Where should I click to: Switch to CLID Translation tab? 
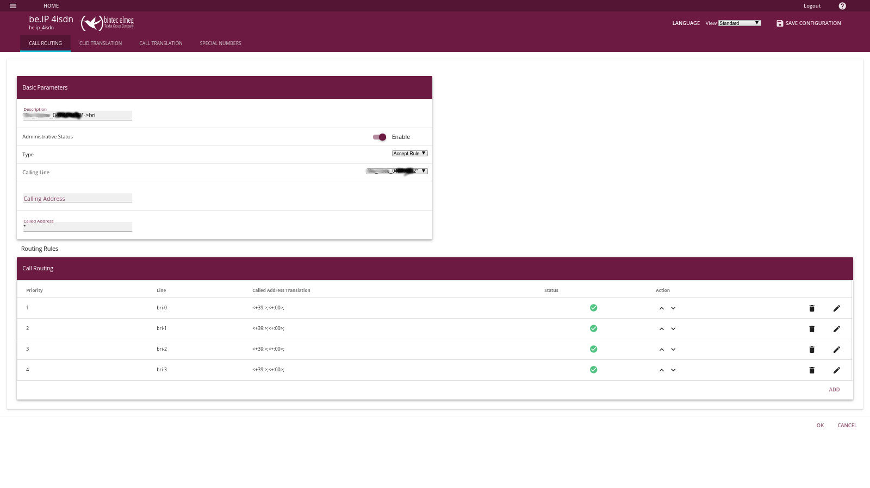point(101,43)
